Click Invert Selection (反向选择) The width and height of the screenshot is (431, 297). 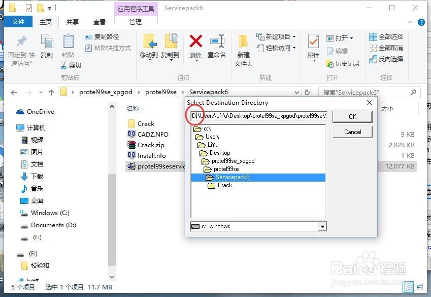pyautogui.click(x=386, y=59)
